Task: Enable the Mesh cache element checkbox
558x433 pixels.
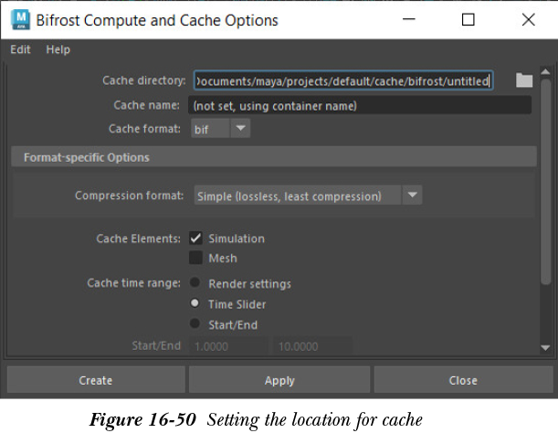Action: click(x=195, y=259)
